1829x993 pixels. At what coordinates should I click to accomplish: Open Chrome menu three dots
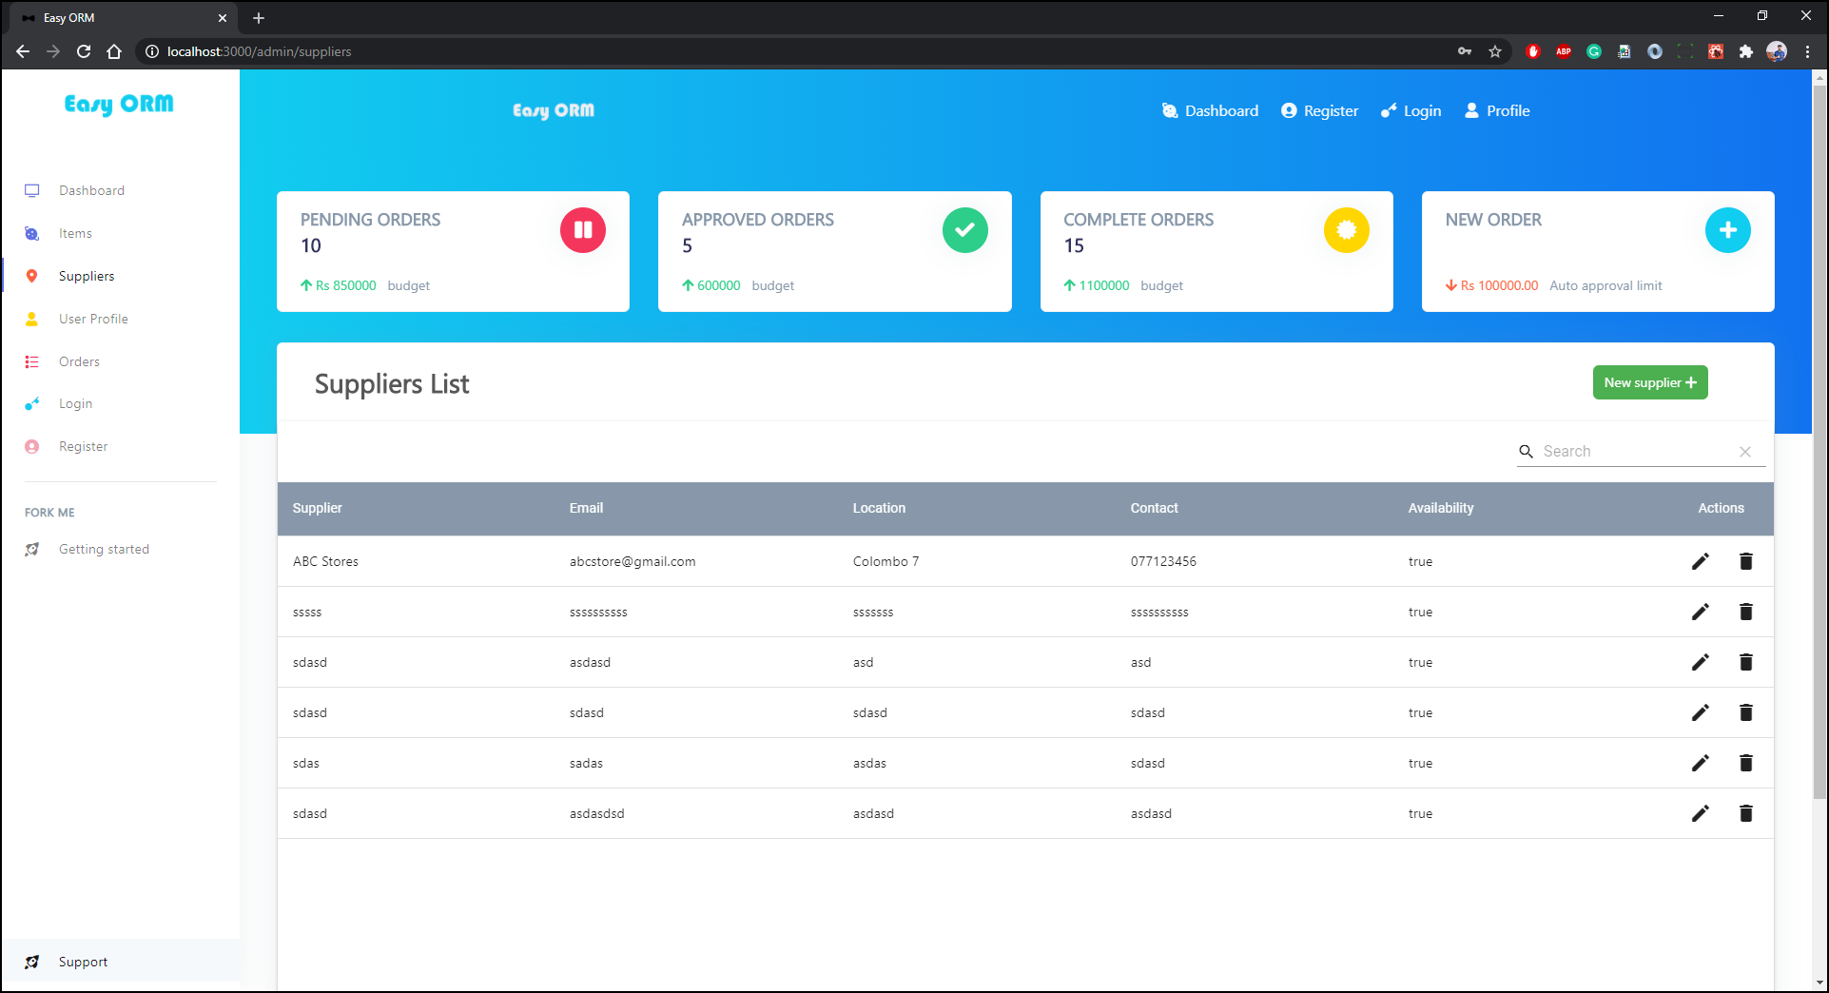(1807, 51)
